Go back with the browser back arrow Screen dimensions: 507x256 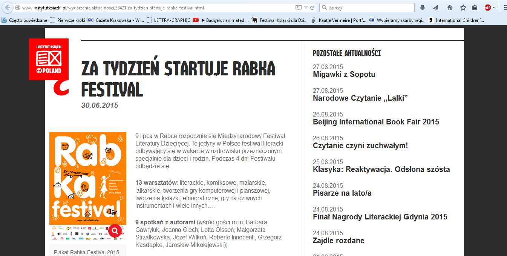click(x=7, y=8)
